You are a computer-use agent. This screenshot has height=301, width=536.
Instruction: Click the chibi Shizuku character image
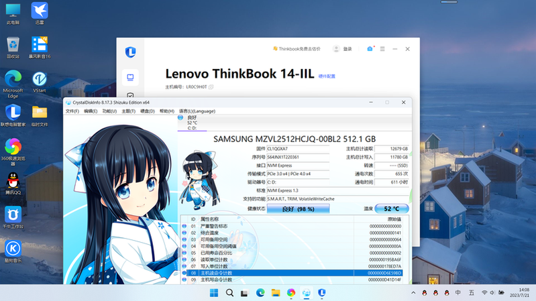[200, 180]
